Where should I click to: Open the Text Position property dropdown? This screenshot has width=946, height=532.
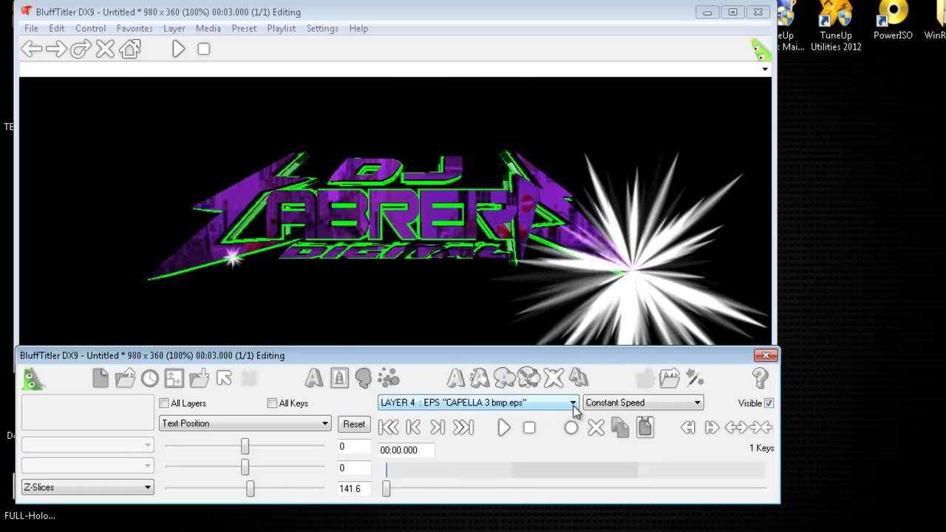245,423
